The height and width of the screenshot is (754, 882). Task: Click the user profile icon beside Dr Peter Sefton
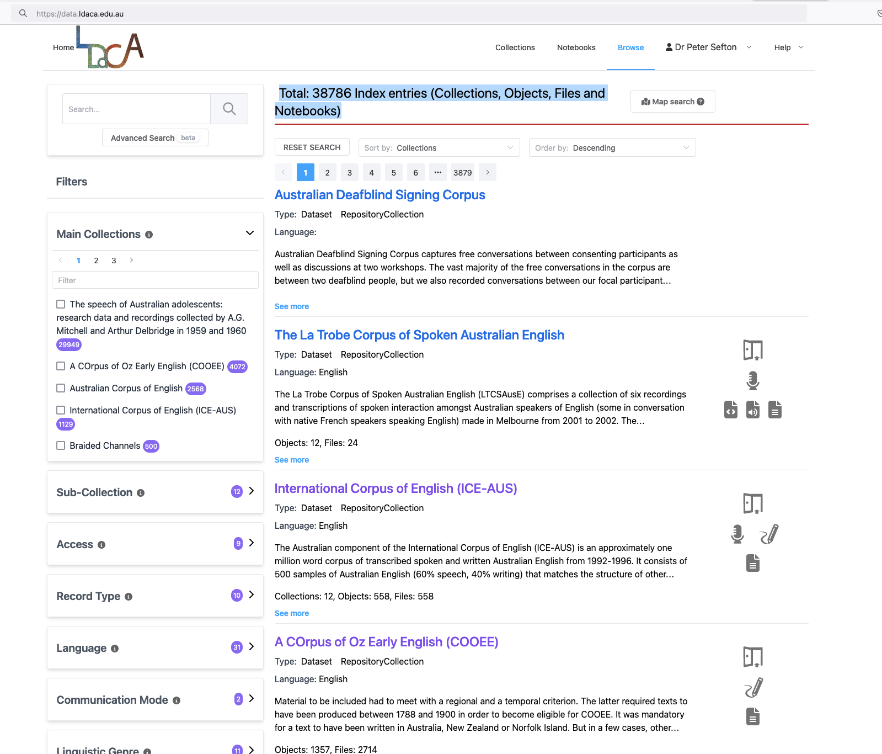pyautogui.click(x=669, y=47)
